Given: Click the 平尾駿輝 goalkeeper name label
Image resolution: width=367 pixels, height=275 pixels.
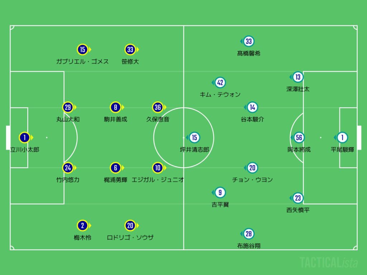Looking at the screenshot, I should (x=342, y=149).
